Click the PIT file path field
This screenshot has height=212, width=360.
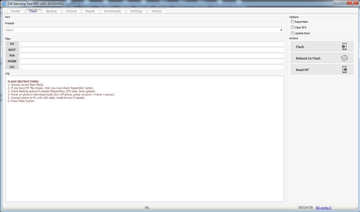[152, 44]
